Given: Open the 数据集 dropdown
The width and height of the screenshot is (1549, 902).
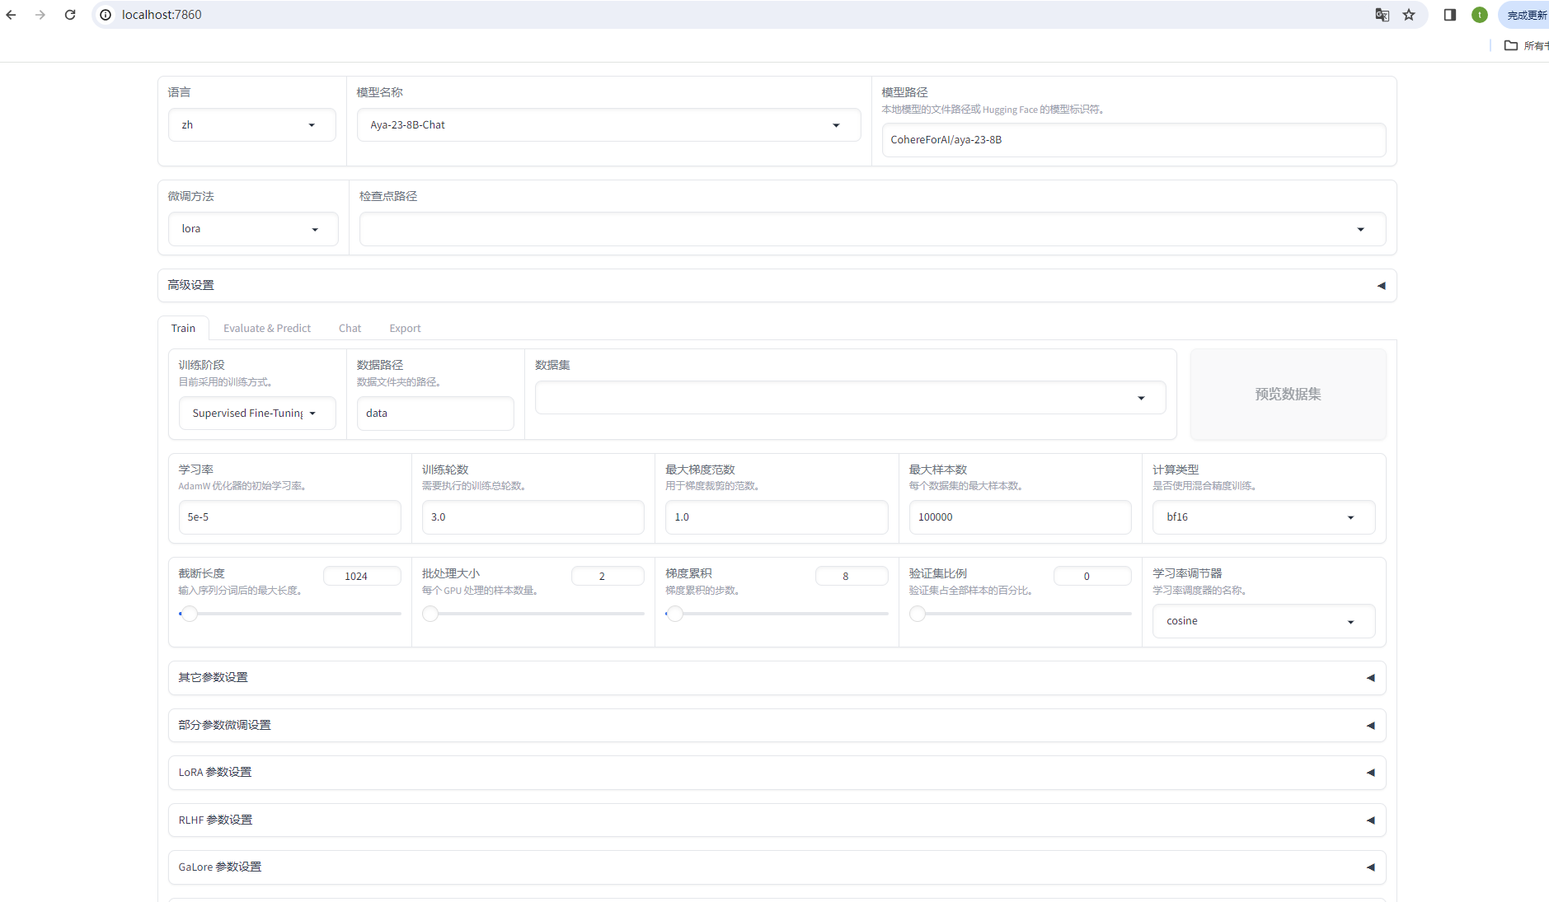Looking at the screenshot, I should click(850, 398).
